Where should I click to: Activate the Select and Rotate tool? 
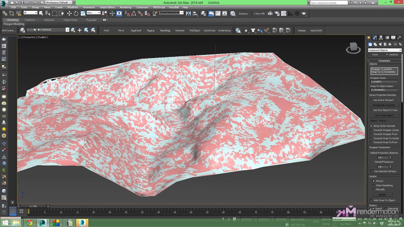tap(76, 13)
